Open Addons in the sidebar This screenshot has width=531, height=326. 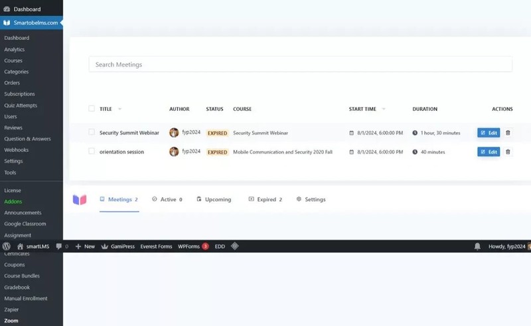[13, 202]
